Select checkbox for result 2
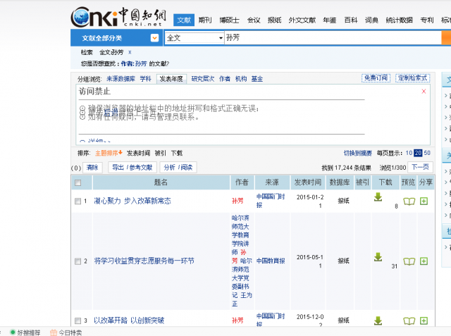The height and width of the screenshot is (336, 451). coord(78,261)
